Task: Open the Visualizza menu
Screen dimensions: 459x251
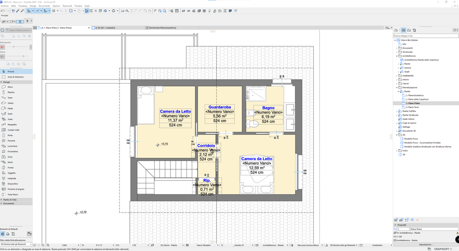Action: tap(23, 6)
